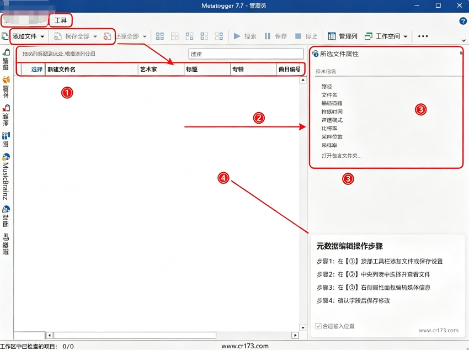Open the 清除 side panel tab

click(6, 115)
